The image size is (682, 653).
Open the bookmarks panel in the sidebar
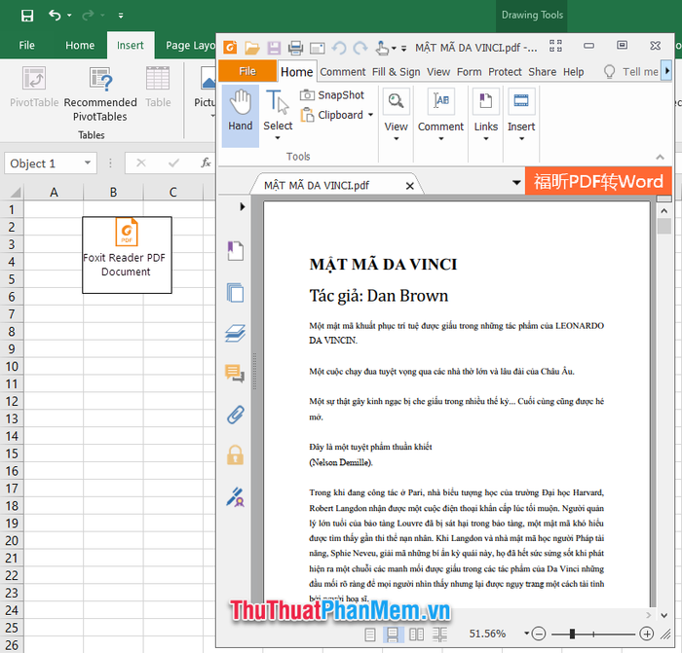pyautogui.click(x=235, y=251)
